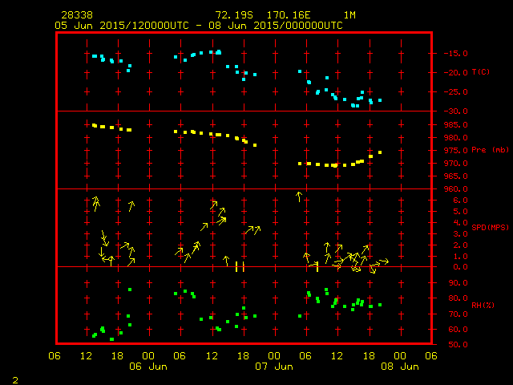Click the number 2 in bottom-left corner
The height and width of the screenshot is (385, 513).
click(14, 379)
